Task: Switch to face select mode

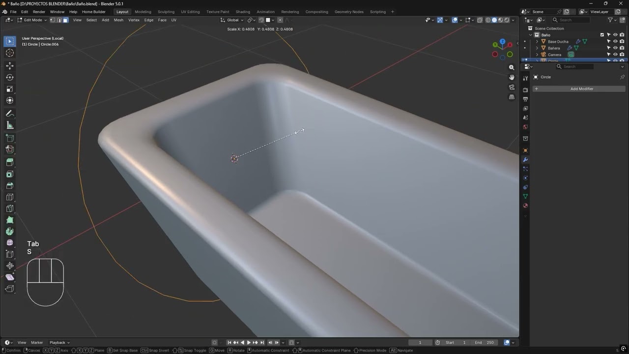Action: (x=65, y=20)
